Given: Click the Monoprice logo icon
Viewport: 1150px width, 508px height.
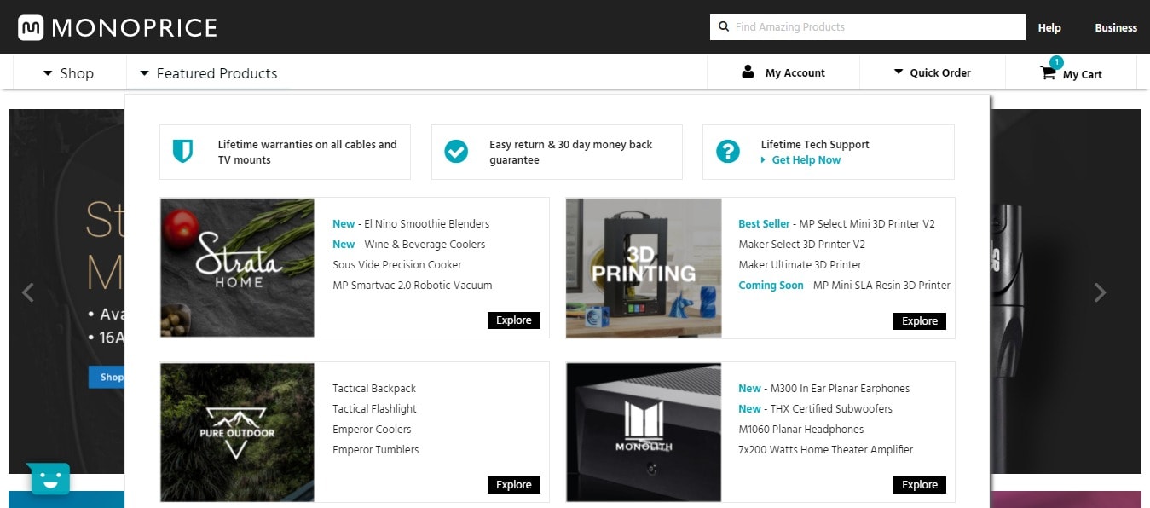Looking at the screenshot, I should [31, 27].
